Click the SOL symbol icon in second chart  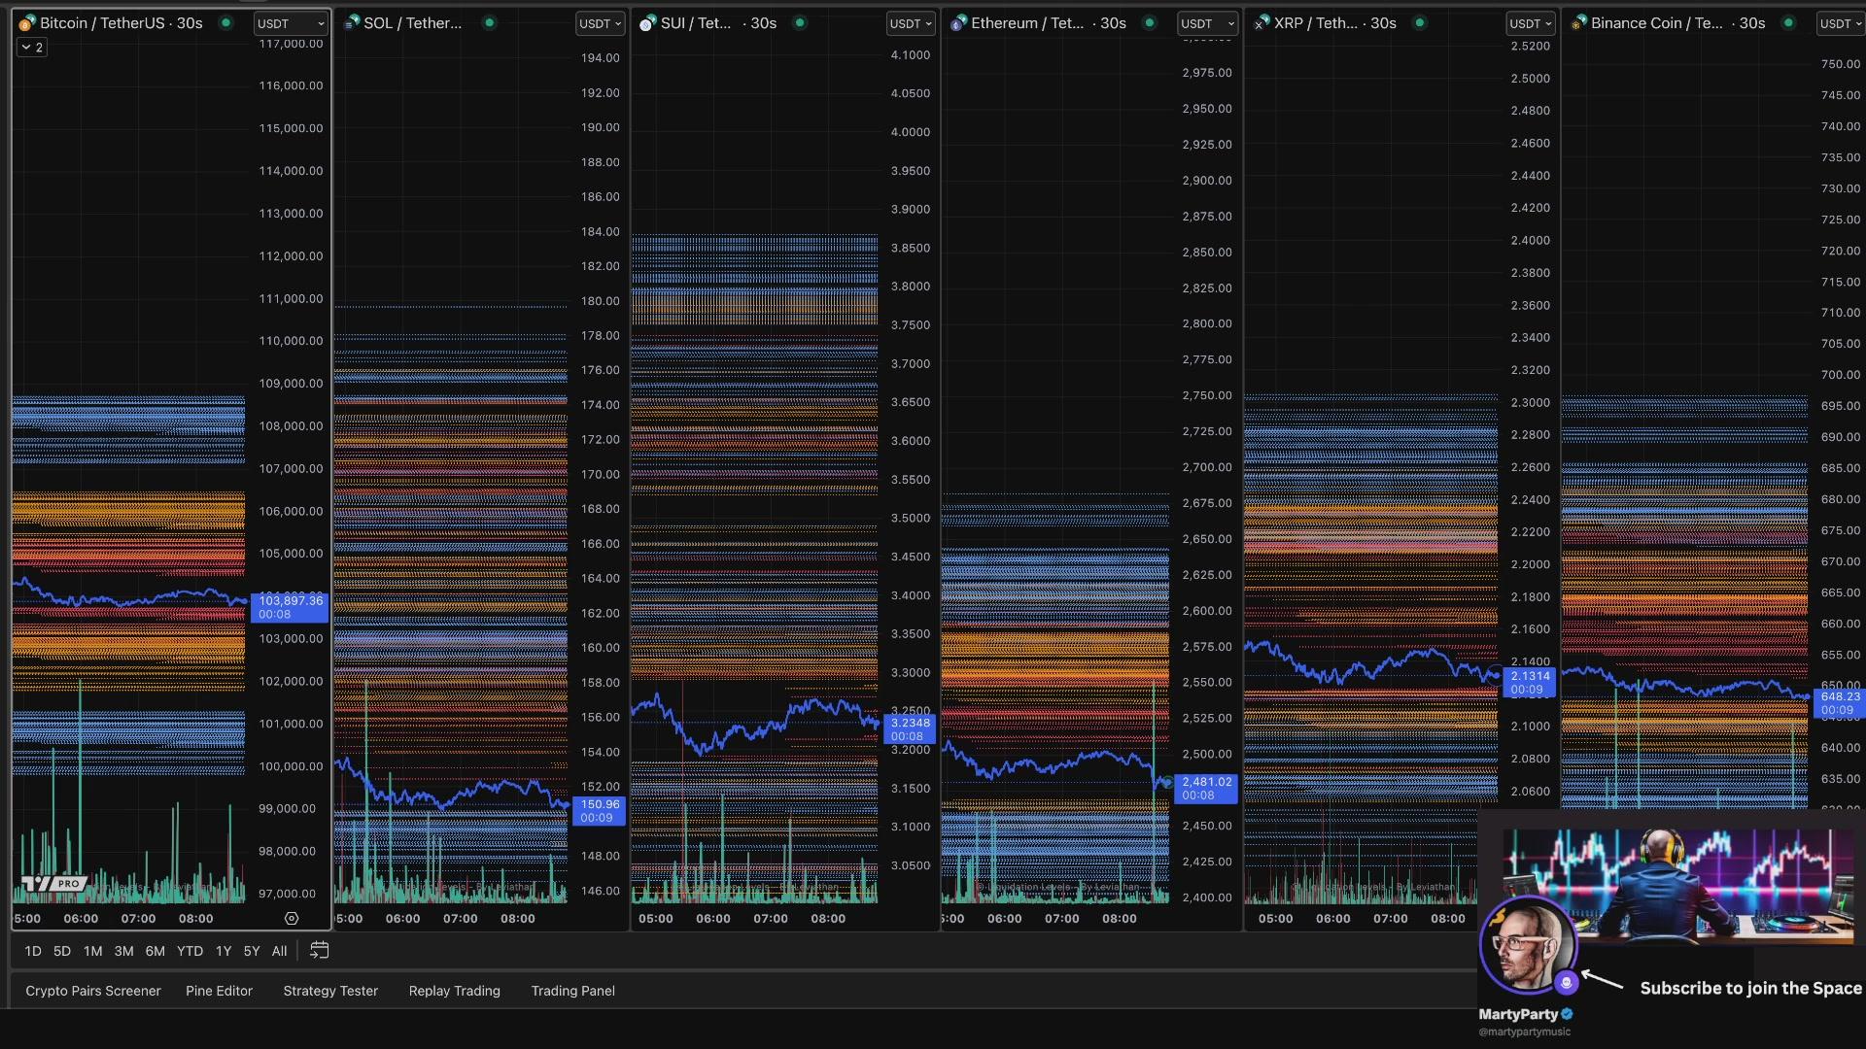coord(352,23)
